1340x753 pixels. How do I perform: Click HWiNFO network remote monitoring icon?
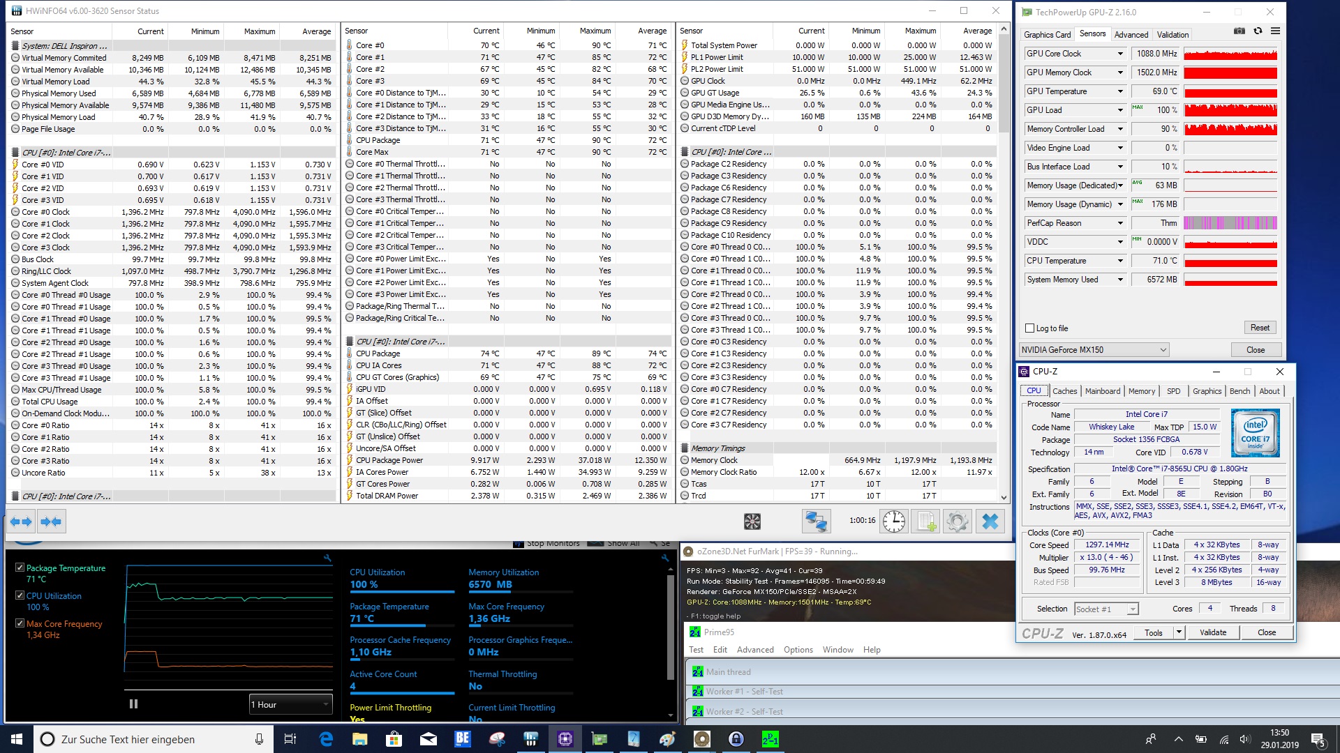816,522
